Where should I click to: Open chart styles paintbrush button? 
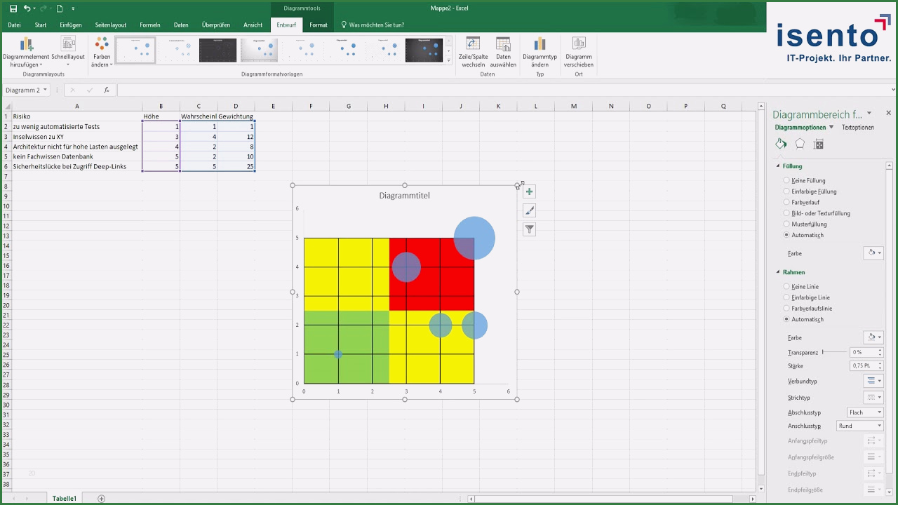pyautogui.click(x=530, y=210)
